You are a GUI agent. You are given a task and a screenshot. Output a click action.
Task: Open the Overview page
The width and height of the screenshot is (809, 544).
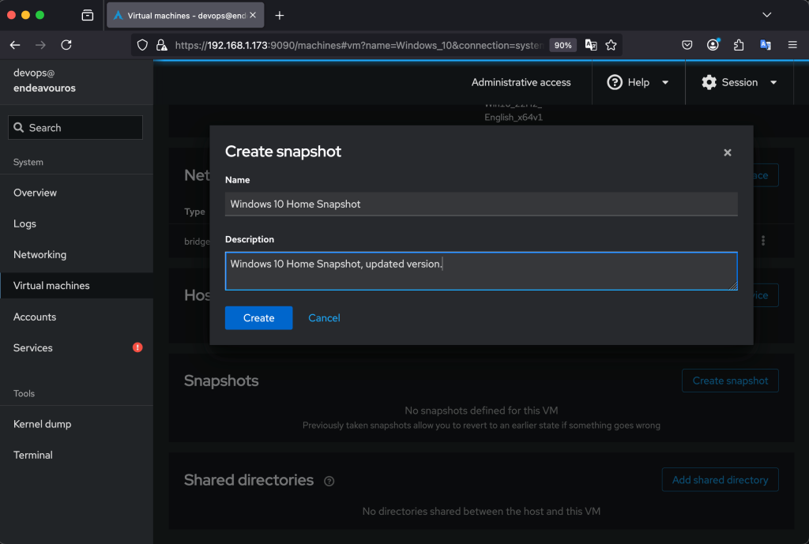[77, 193]
